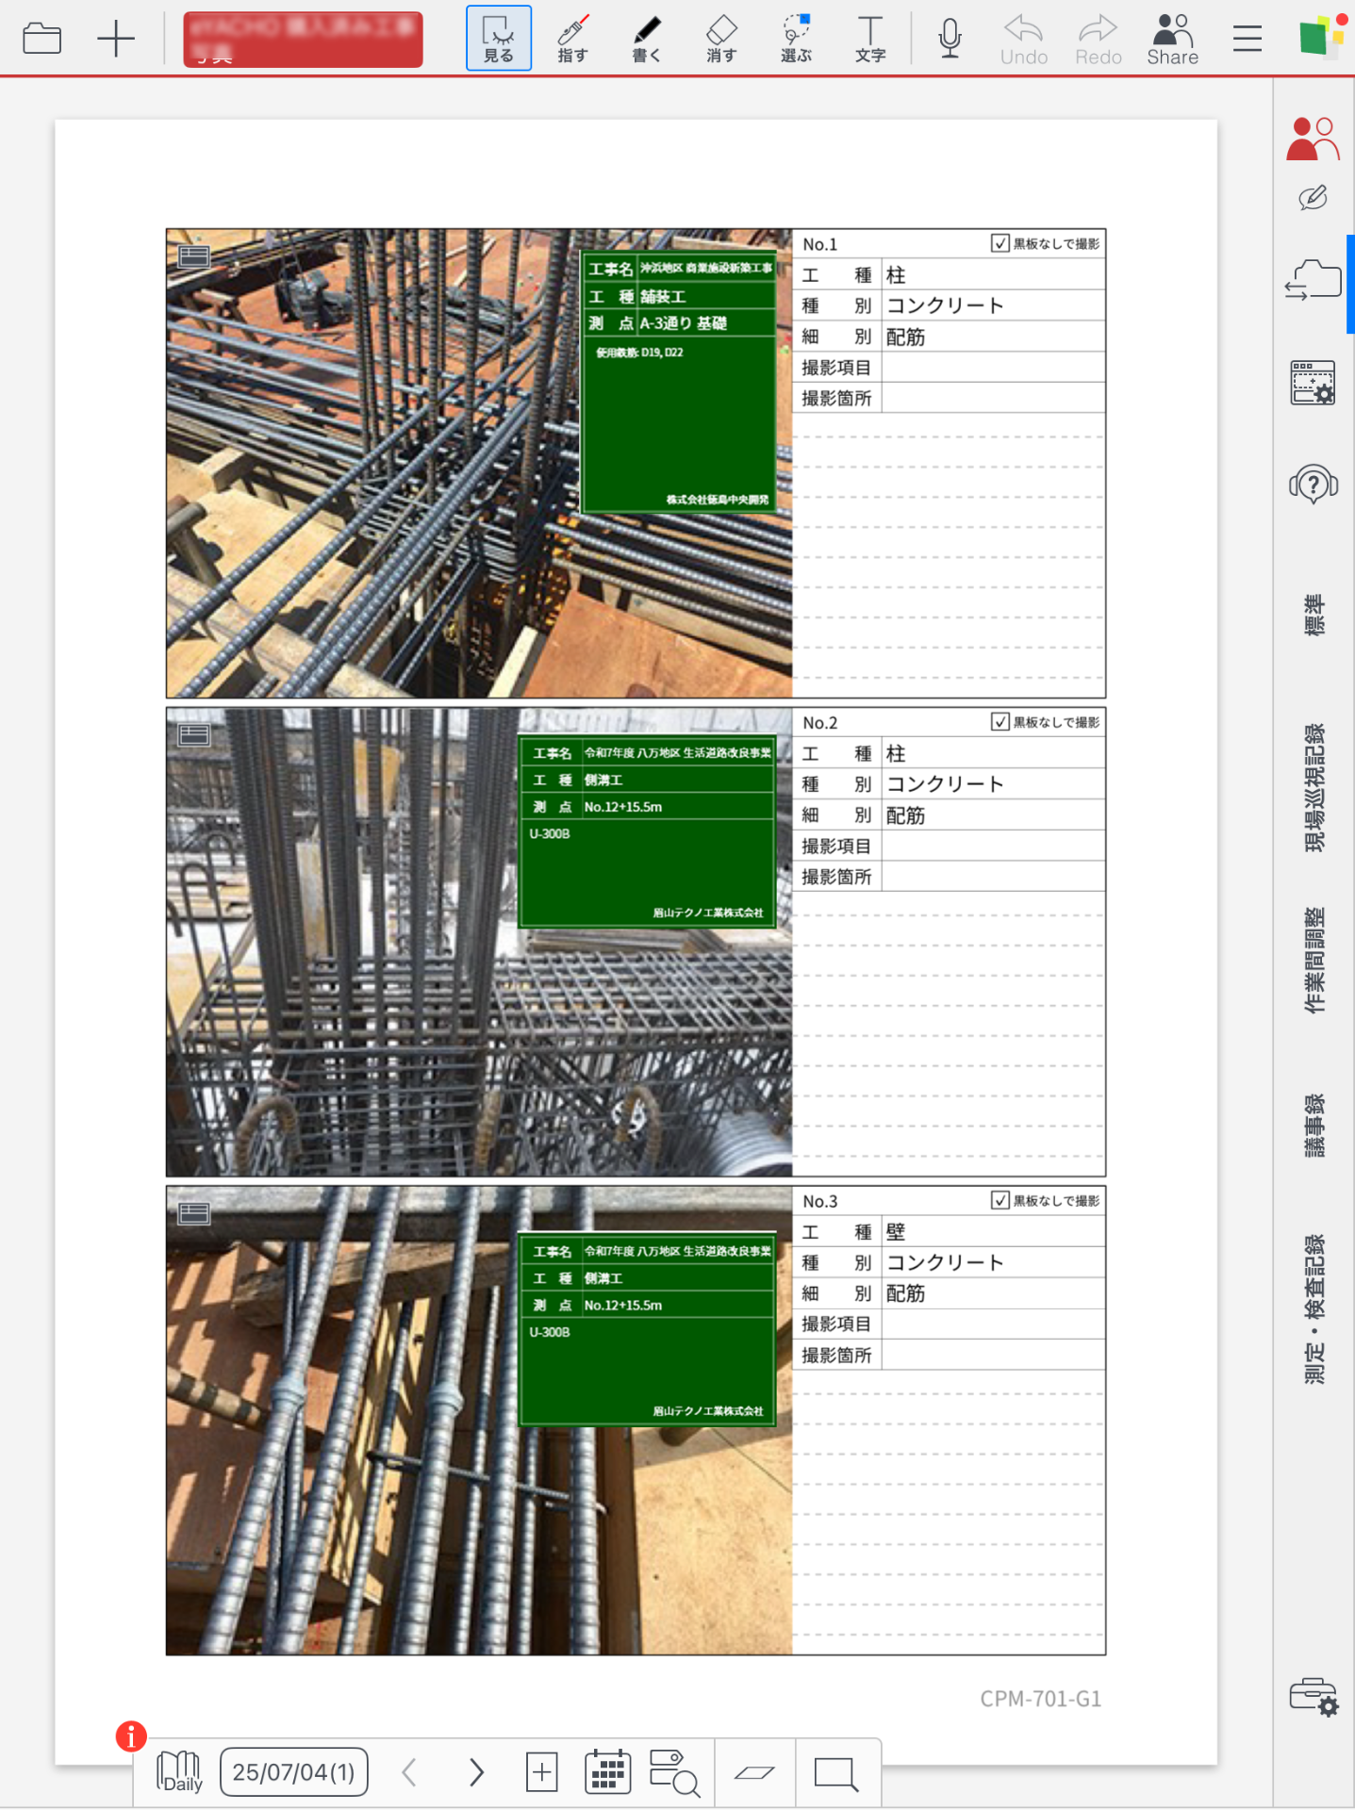Viewport: 1355px width, 1810px height.
Task: Click the Redo button
Action: click(x=1099, y=39)
